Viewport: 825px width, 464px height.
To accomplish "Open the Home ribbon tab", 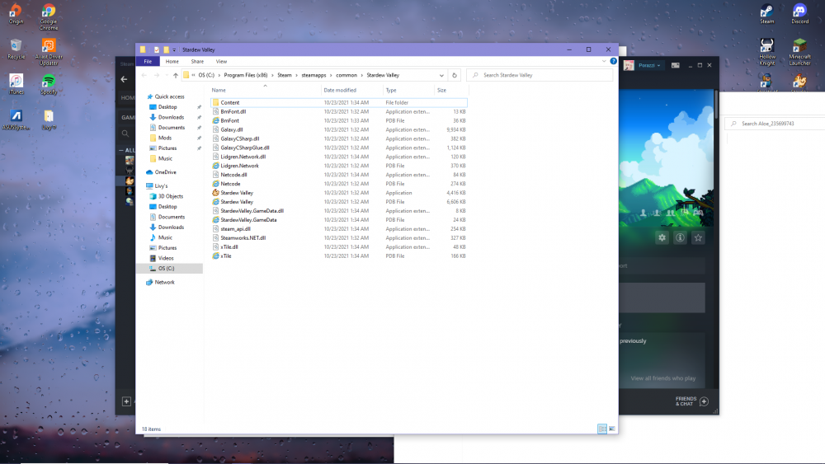I will click(x=172, y=62).
